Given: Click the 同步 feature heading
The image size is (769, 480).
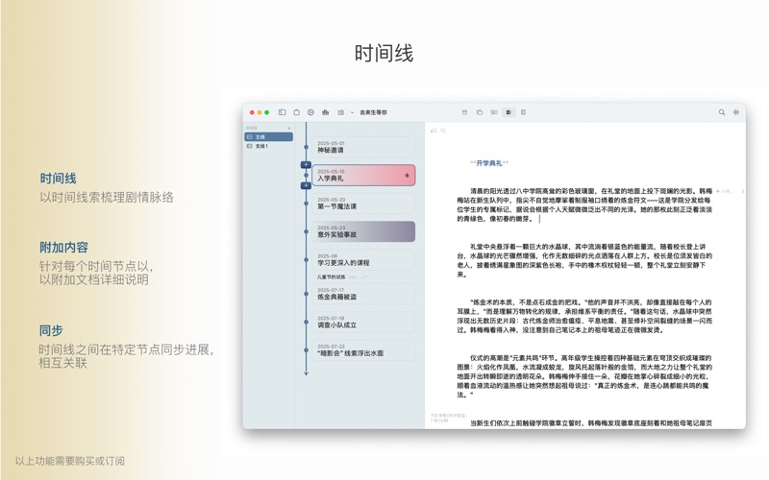Looking at the screenshot, I should click(51, 330).
